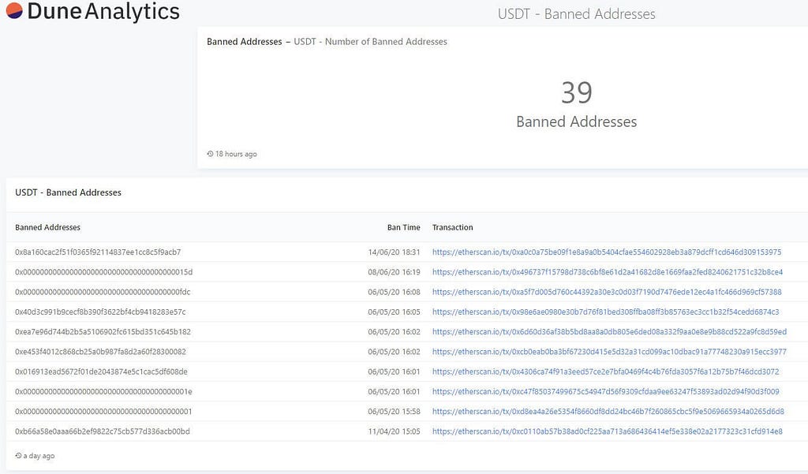Select the zero address ending in 0001
The width and height of the screenshot is (808, 474).
[x=103, y=411]
